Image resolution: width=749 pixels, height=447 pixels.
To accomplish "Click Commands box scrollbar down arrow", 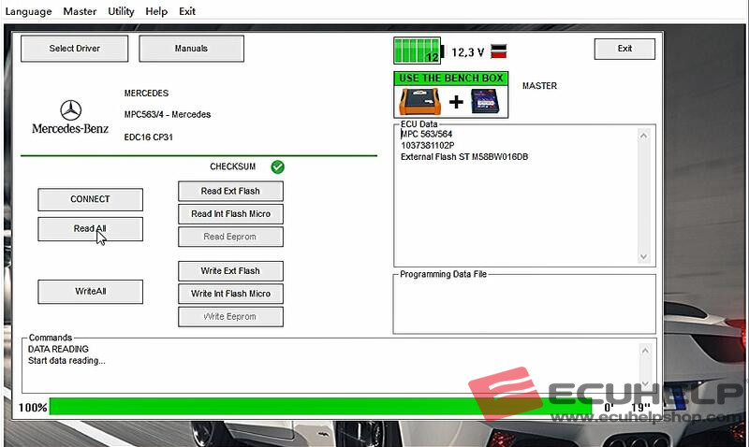I will [x=645, y=383].
